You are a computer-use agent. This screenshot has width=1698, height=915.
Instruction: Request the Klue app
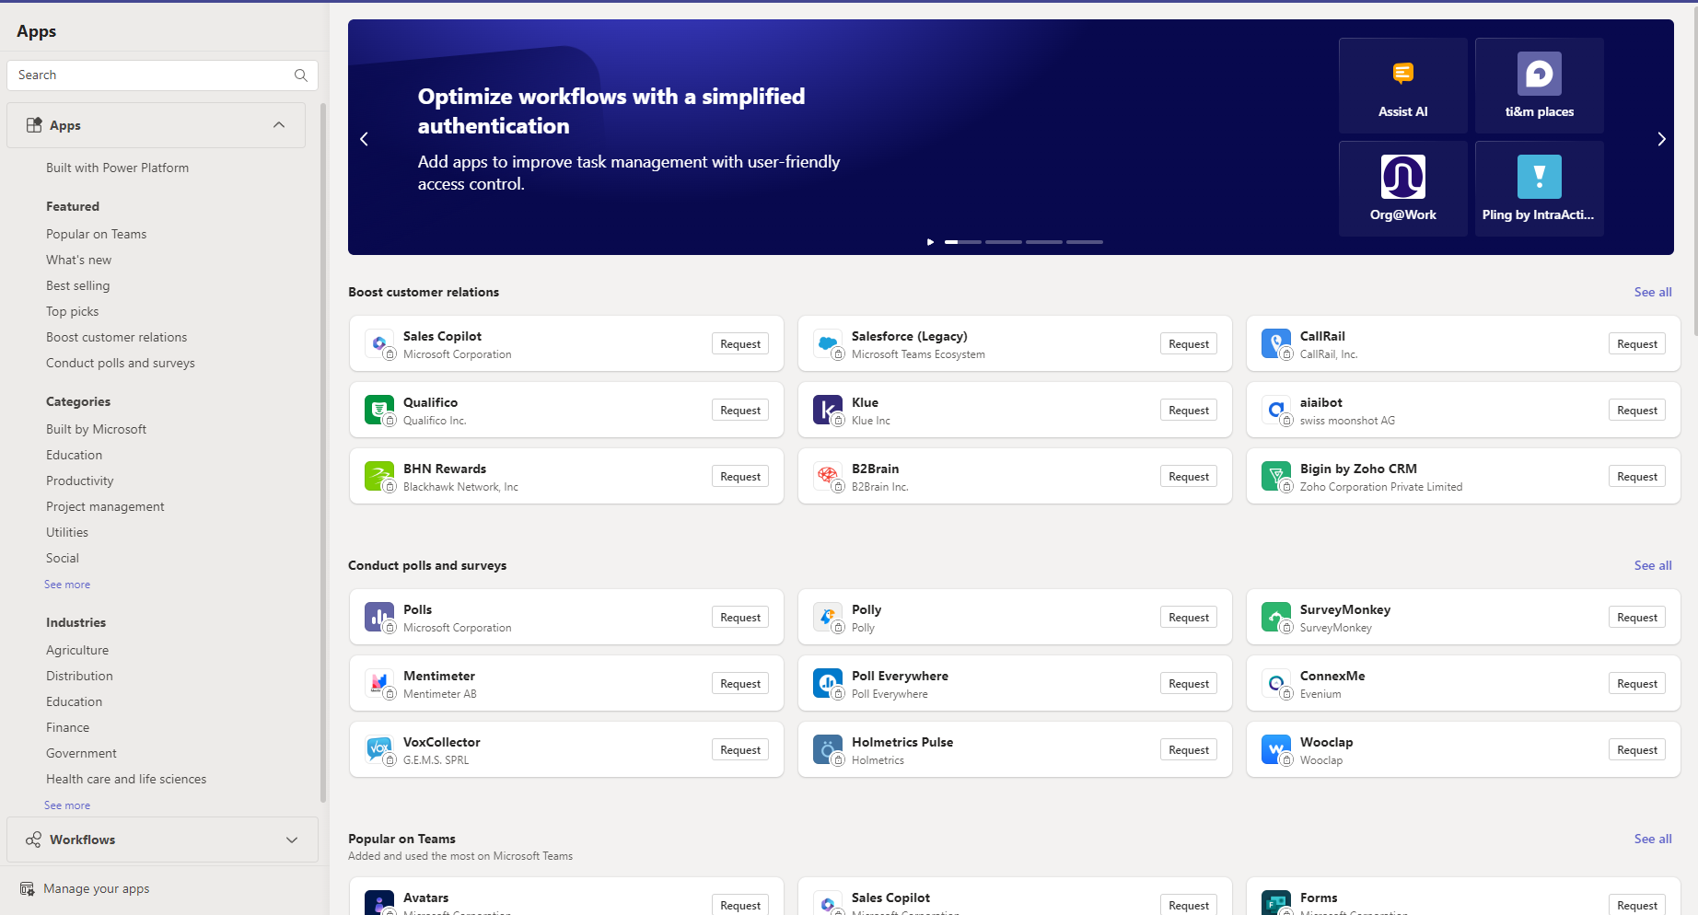point(1189,411)
